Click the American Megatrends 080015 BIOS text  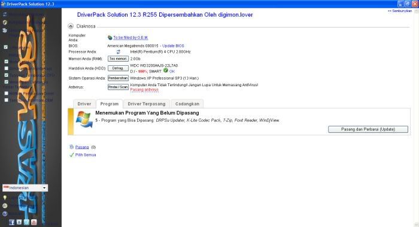132,46
